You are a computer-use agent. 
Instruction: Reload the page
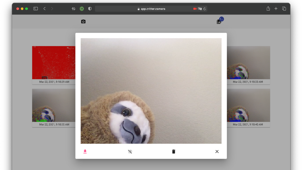click(x=204, y=9)
